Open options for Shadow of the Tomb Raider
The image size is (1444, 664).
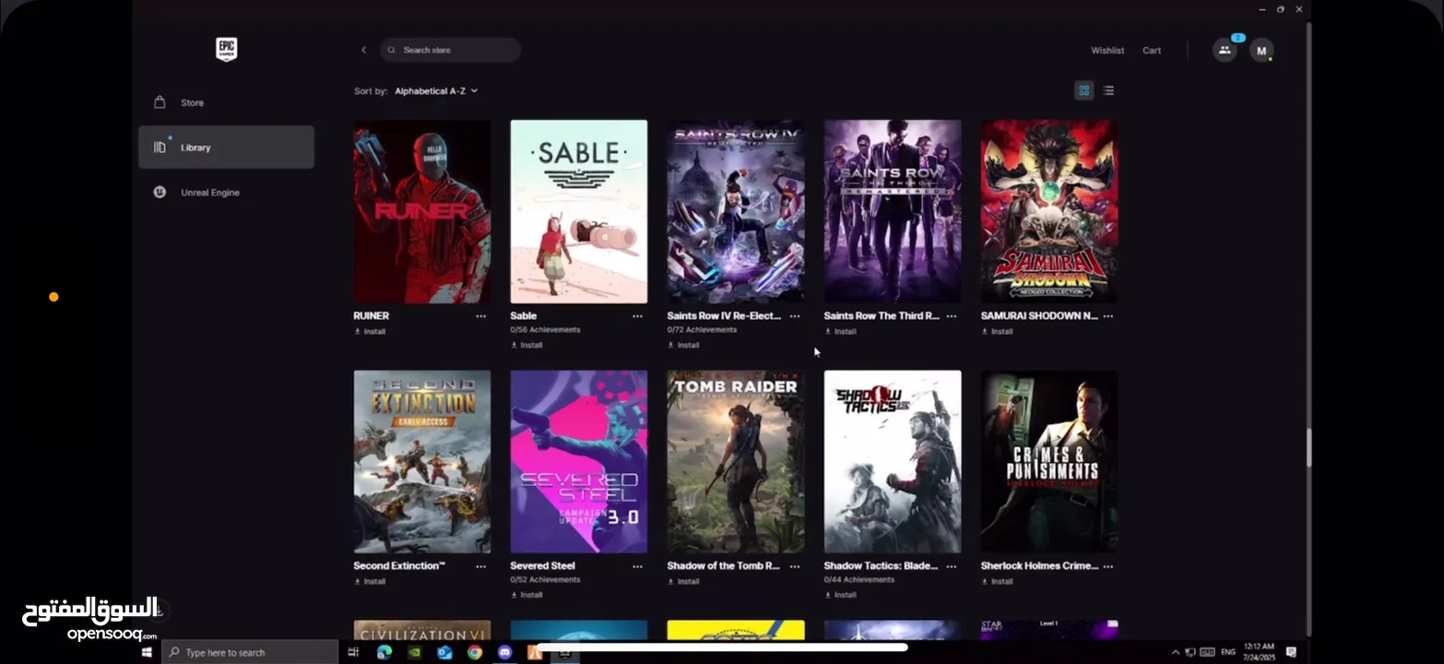795,566
